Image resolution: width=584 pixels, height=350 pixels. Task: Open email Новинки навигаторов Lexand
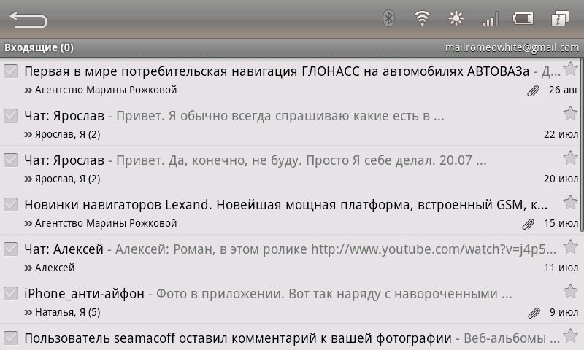coord(291,212)
